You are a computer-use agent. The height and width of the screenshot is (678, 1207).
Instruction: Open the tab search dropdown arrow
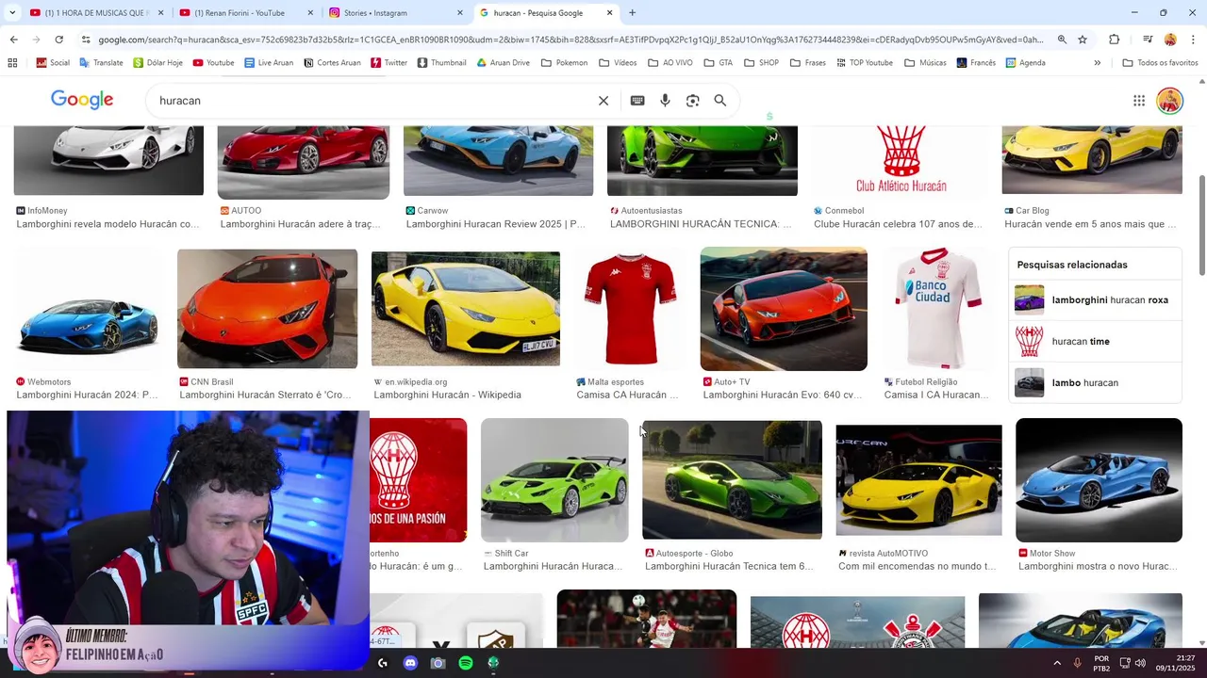click(12, 13)
